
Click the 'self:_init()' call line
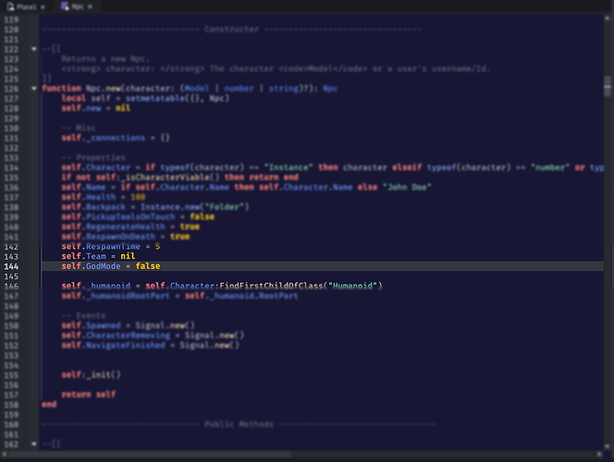[92, 375]
